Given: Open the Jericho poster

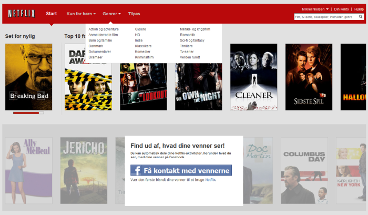Looking at the screenshot, I should [x=84, y=171].
